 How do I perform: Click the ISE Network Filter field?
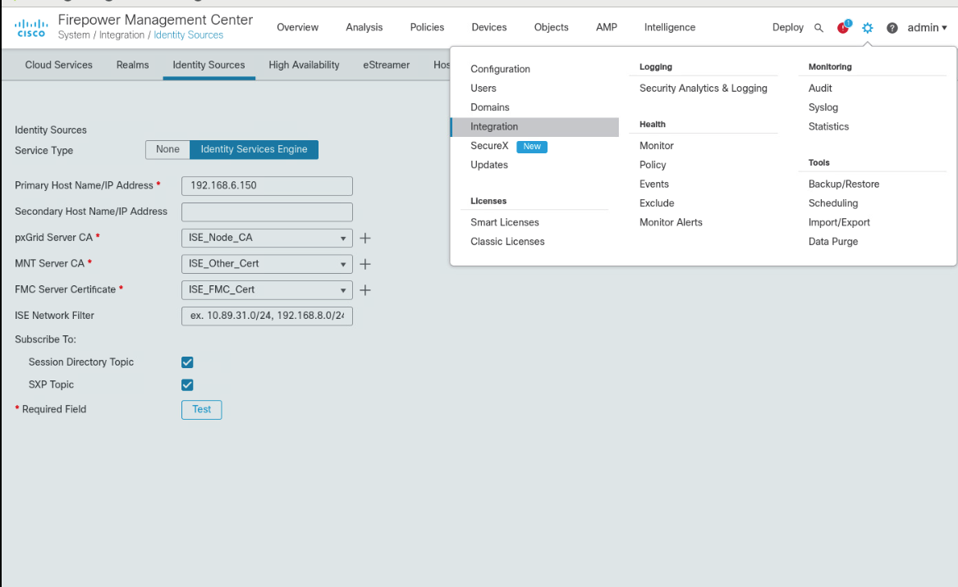pyautogui.click(x=267, y=316)
